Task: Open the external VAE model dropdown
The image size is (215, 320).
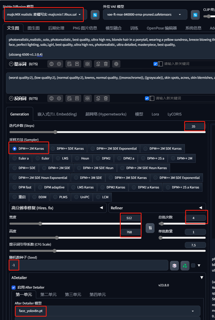Action: (x=145, y=15)
